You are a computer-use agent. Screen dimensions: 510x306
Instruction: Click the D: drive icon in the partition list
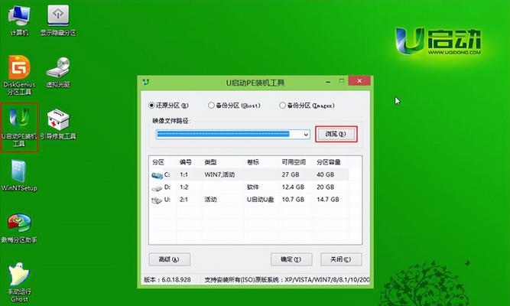pyautogui.click(x=157, y=188)
